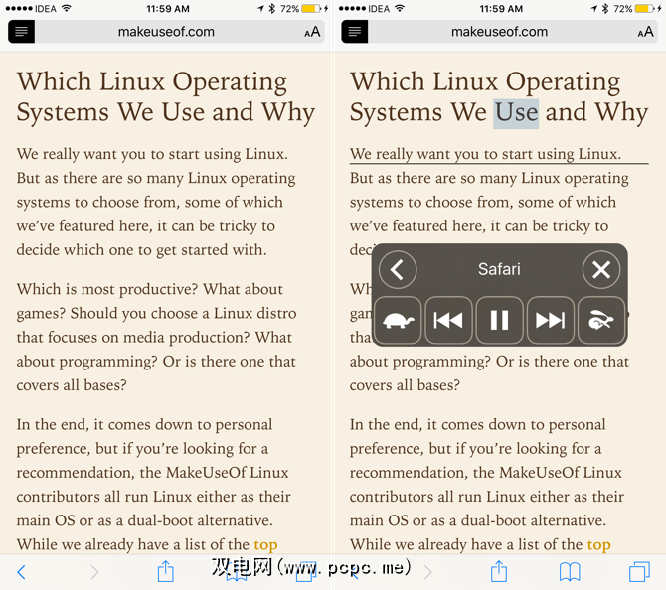Go back using left screen's back arrow
Screen dimensions: 666x590
click(x=21, y=571)
